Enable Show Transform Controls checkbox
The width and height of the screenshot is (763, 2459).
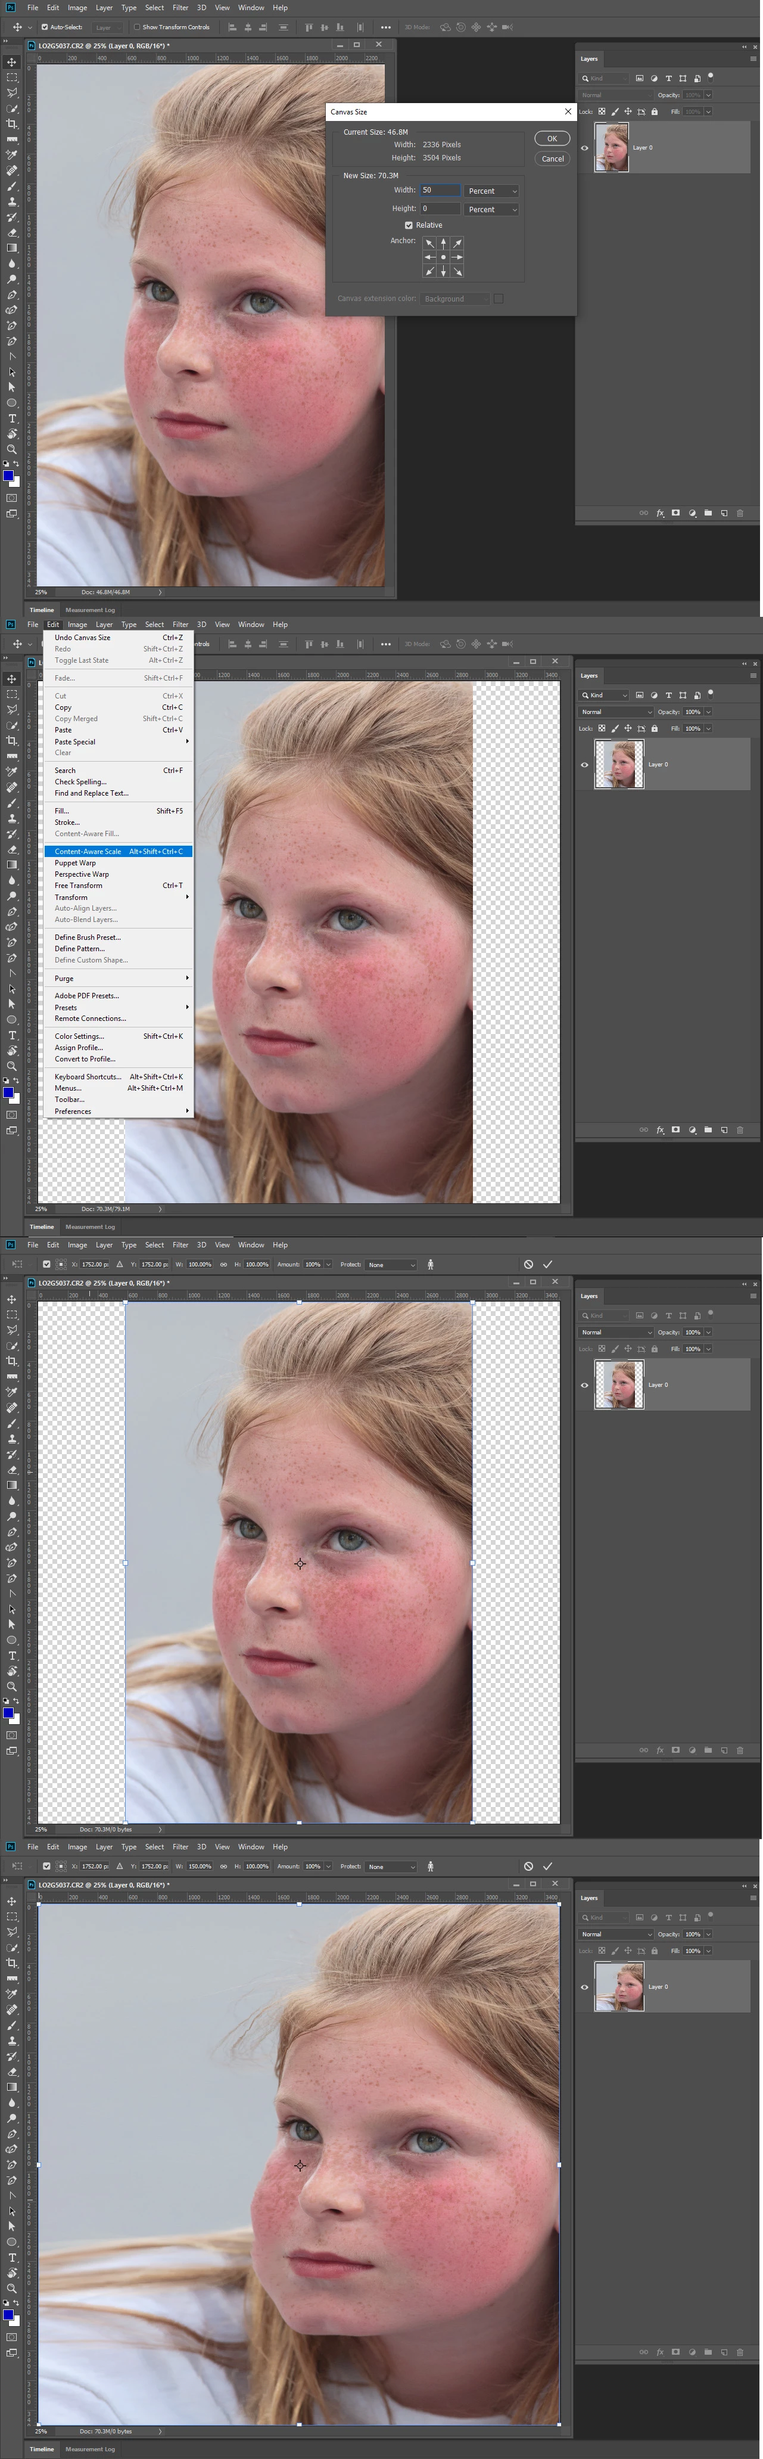click(x=136, y=27)
